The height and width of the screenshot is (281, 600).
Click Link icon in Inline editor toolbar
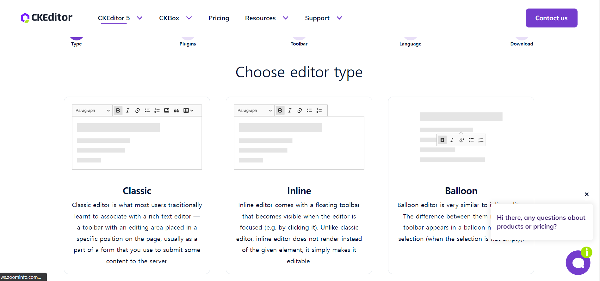[300, 111]
